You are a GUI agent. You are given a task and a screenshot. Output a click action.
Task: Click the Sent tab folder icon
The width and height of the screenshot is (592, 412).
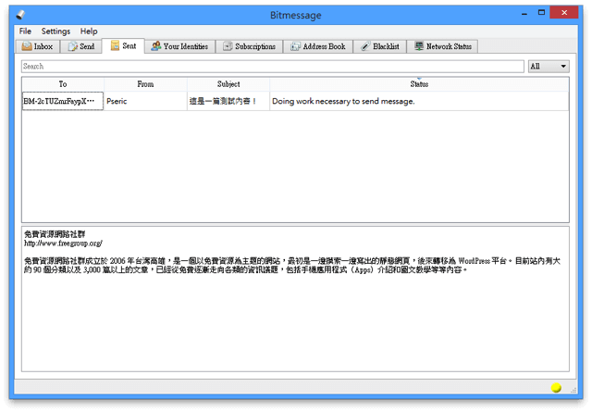tap(115, 45)
